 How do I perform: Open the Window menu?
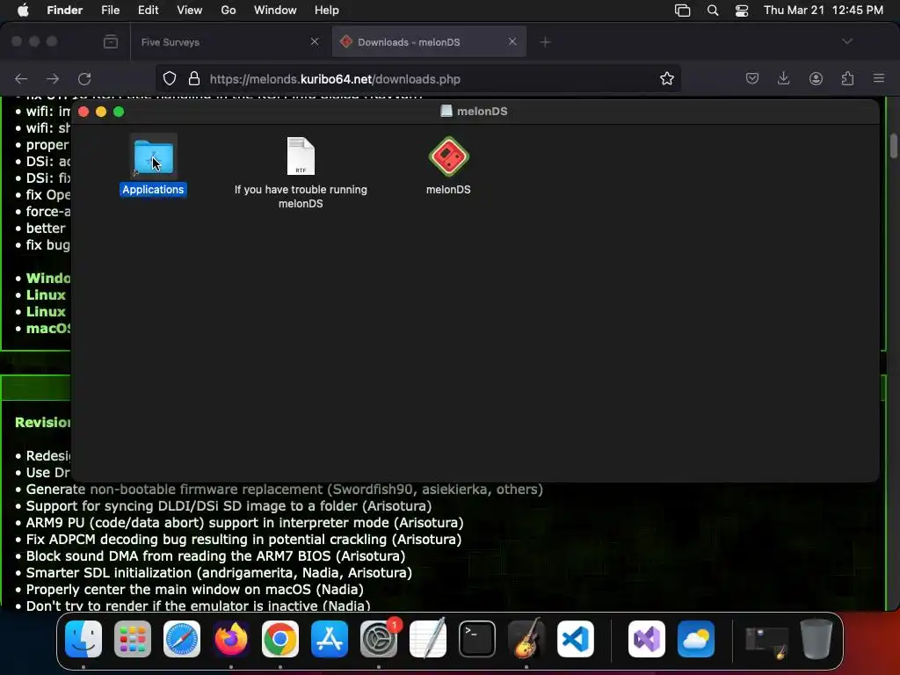point(275,11)
